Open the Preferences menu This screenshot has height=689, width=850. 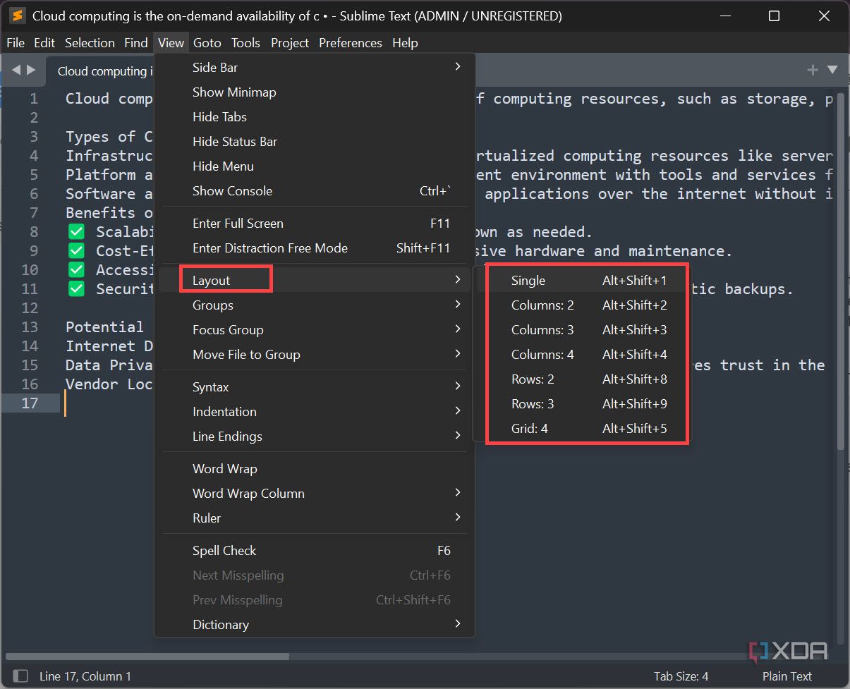click(x=350, y=43)
